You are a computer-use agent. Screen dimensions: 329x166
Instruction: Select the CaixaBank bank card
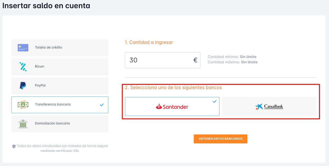tap(269, 106)
